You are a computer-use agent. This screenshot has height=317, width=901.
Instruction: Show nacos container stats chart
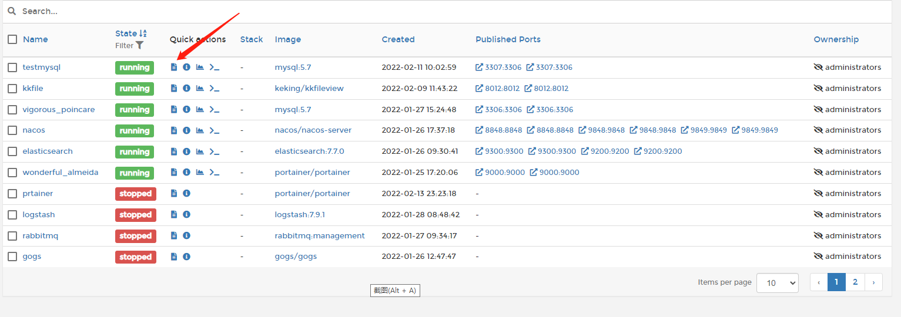pos(200,130)
